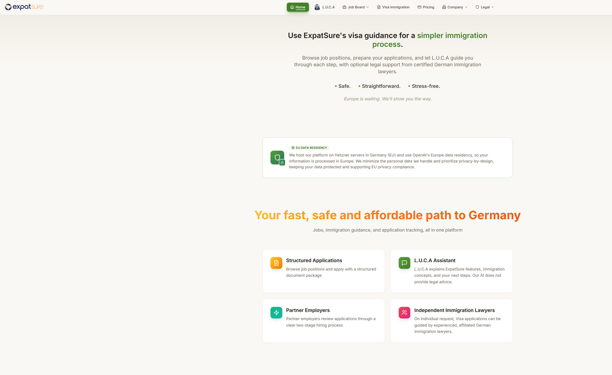Image resolution: width=612 pixels, height=375 pixels.
Task: Click the orange Structured Applications document icon
Action: coord(276,263)
